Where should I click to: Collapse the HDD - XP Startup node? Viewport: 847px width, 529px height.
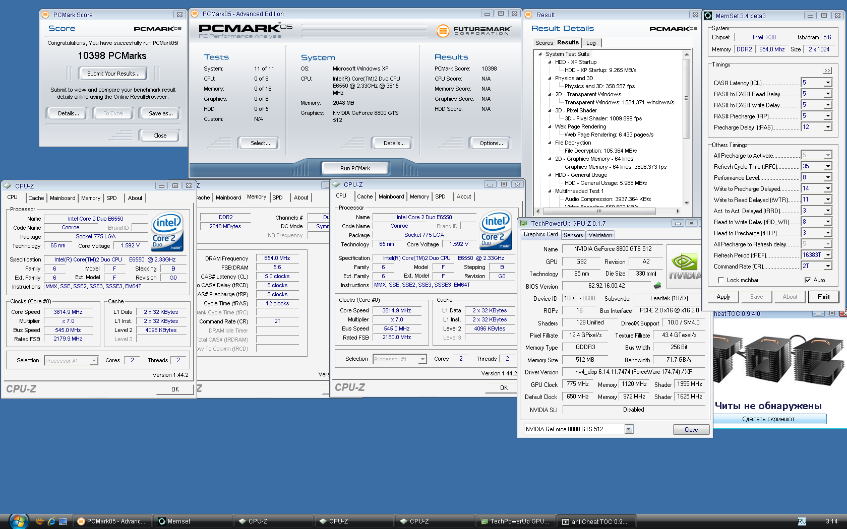[x=550, y=62]
